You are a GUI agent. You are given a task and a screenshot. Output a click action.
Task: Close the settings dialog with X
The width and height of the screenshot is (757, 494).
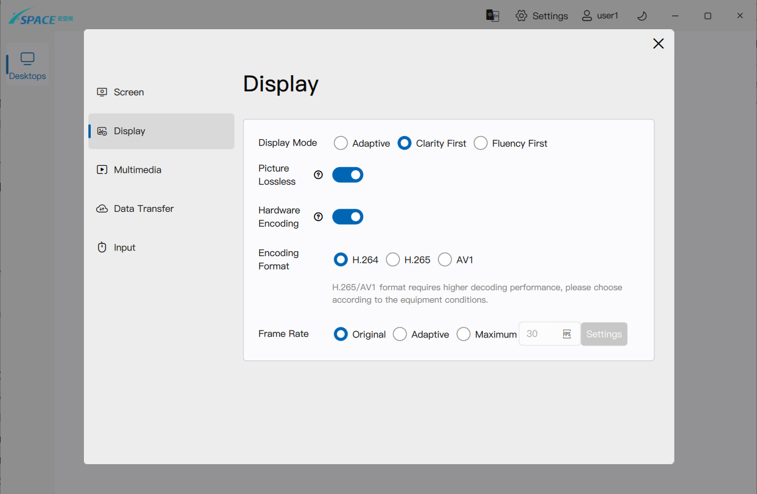point(658,43)
